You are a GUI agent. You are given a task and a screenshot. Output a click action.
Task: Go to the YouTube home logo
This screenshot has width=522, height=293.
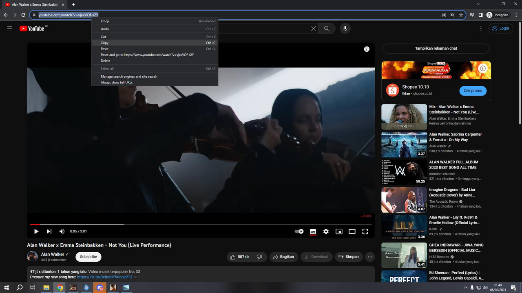[x=31, y=28]
